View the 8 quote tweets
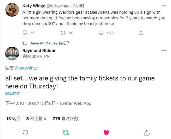The width and height of the screenshot is (171, 139). 37,119
